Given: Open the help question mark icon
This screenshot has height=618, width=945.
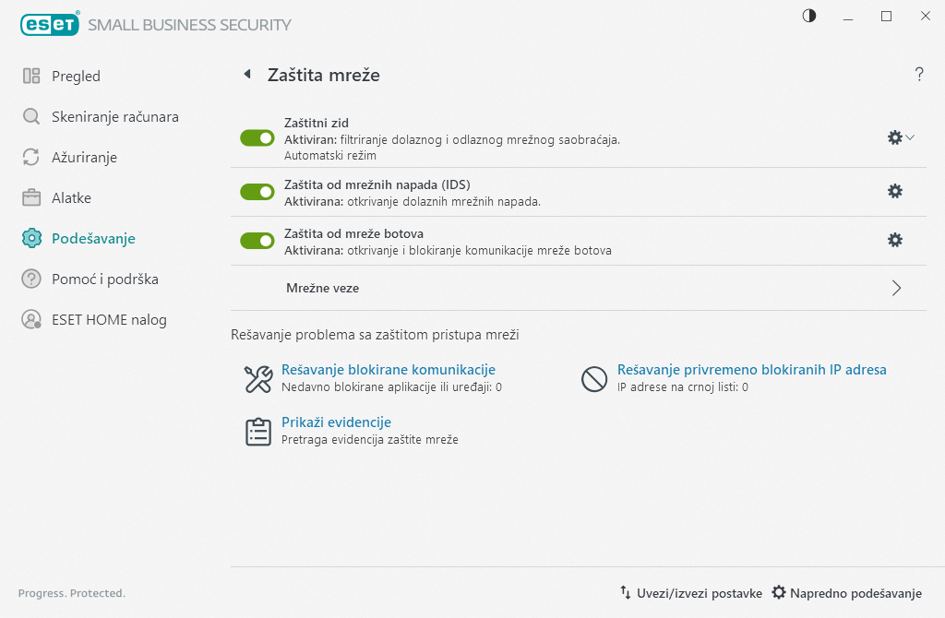Looking at the screenshot, I should point(919,75).
